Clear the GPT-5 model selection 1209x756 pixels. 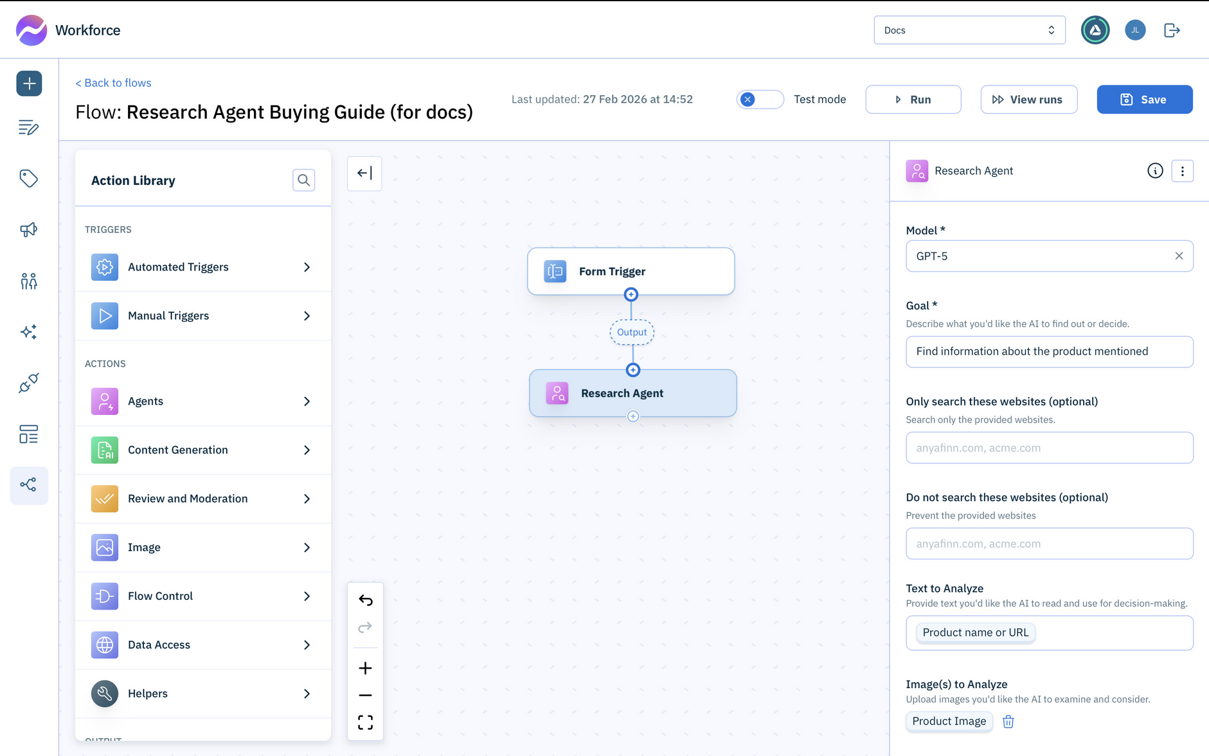click(x=1179, y=256)
